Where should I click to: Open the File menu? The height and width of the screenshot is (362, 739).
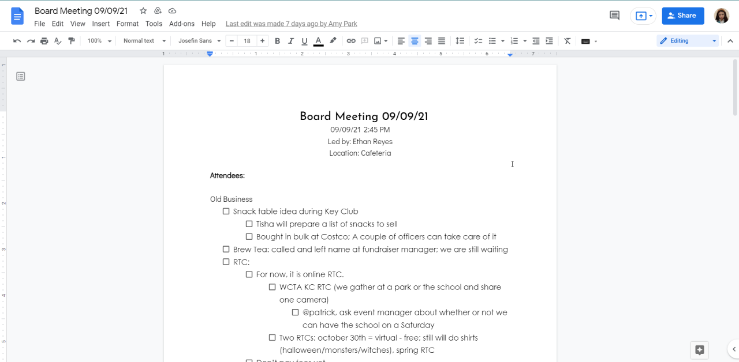[x=39, y=24]
